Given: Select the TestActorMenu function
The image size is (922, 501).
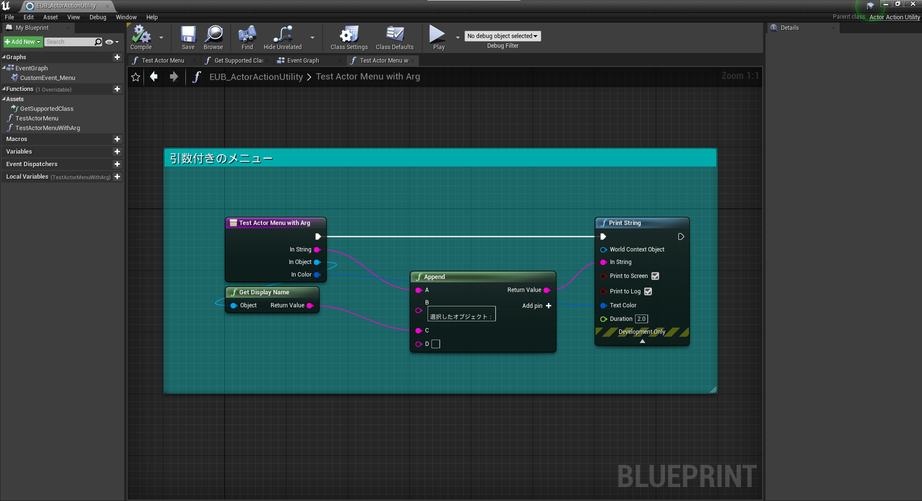Looking at the screenshot, I should tap(37, 119).
